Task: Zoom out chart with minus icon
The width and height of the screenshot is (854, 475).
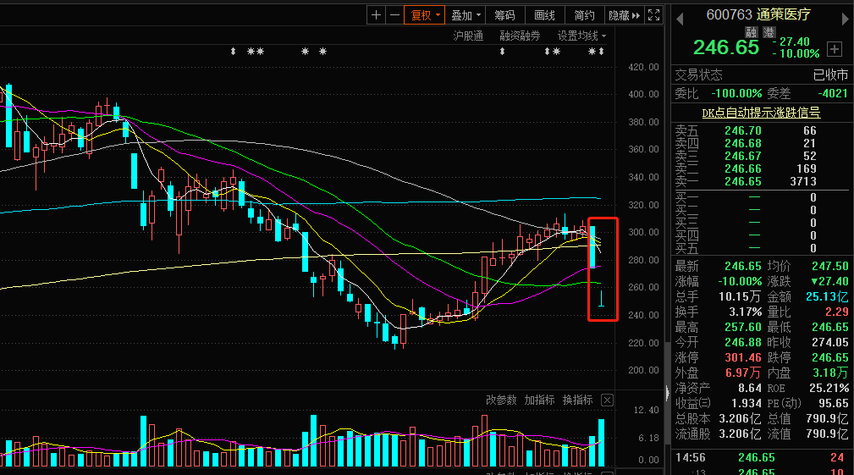Action: pyautogui.click(x=394, y=15)
